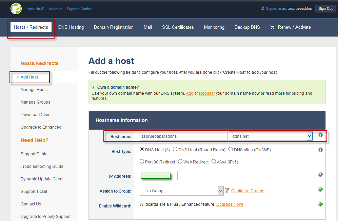Open the Domain Registration tab
Screen dimensions: 338x221
tap(114, 27)
